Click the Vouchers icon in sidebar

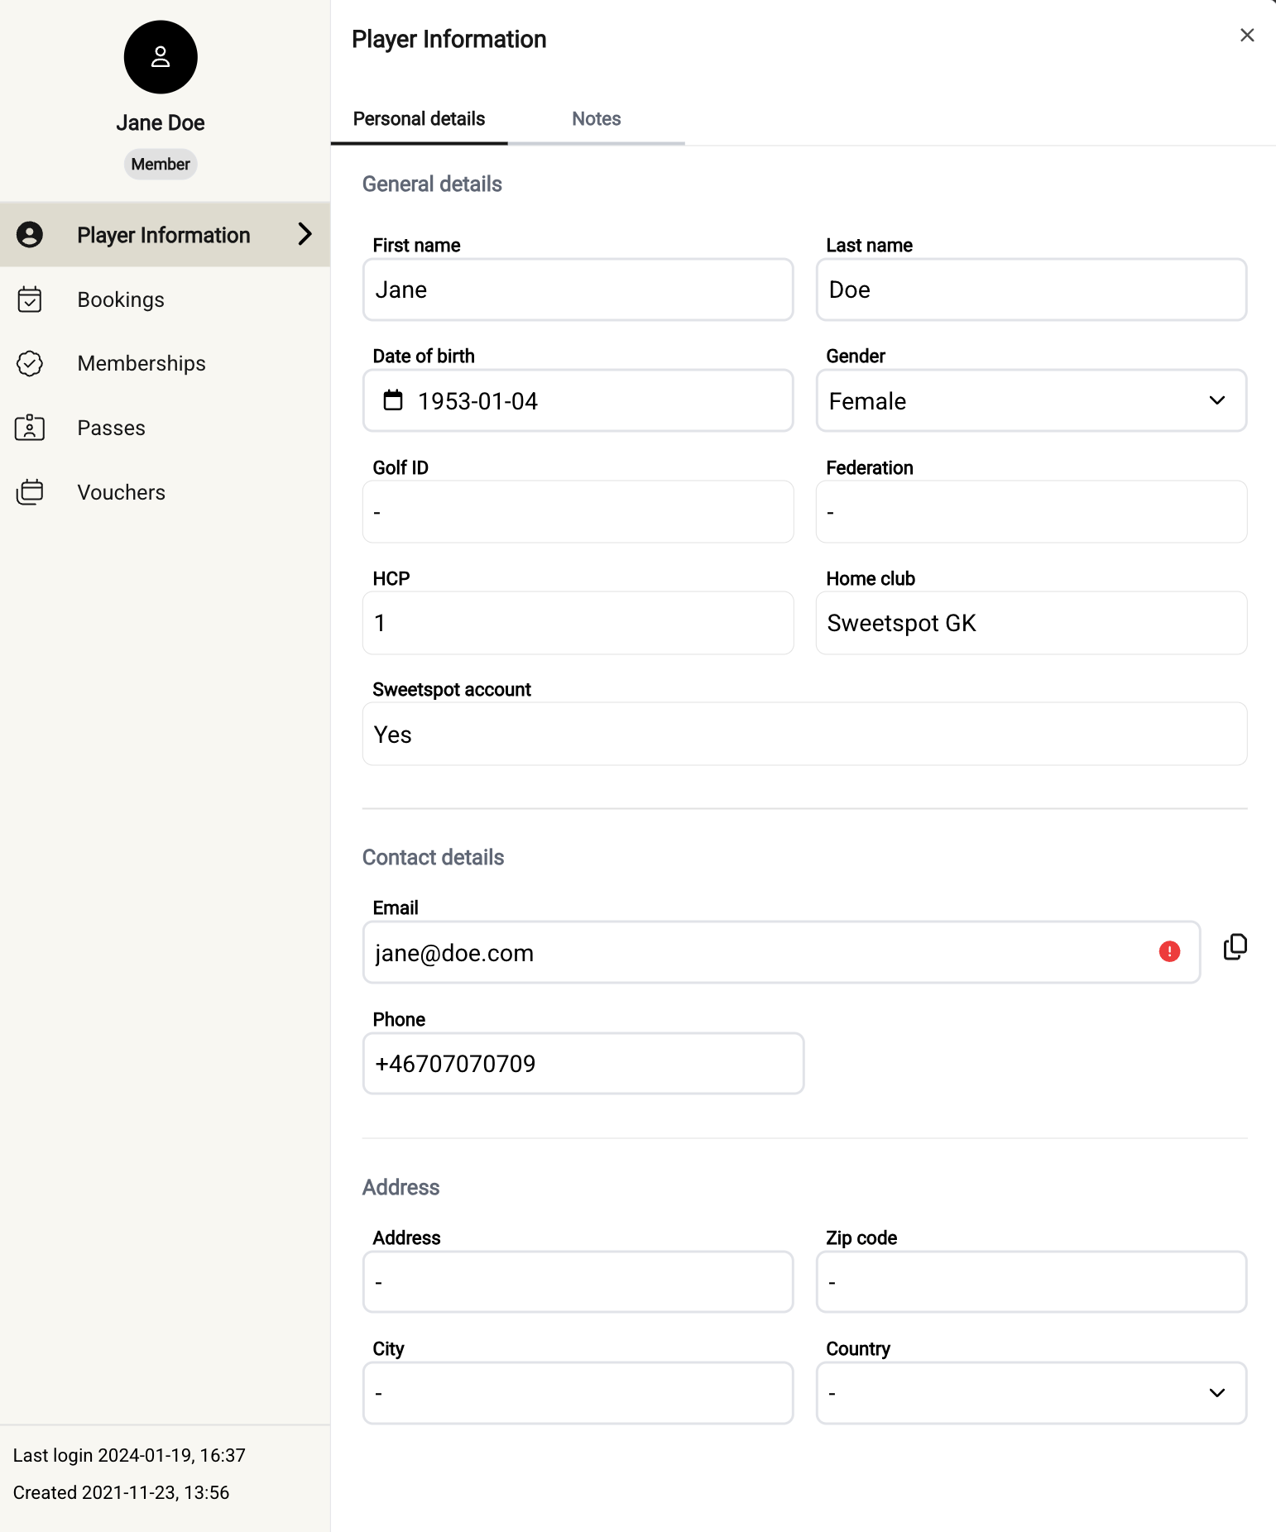click(30, 492)
